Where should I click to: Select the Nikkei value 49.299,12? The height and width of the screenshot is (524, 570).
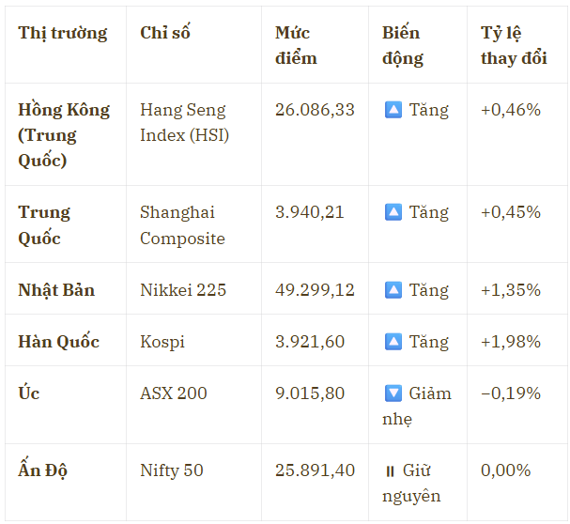(x=315, y=290)
